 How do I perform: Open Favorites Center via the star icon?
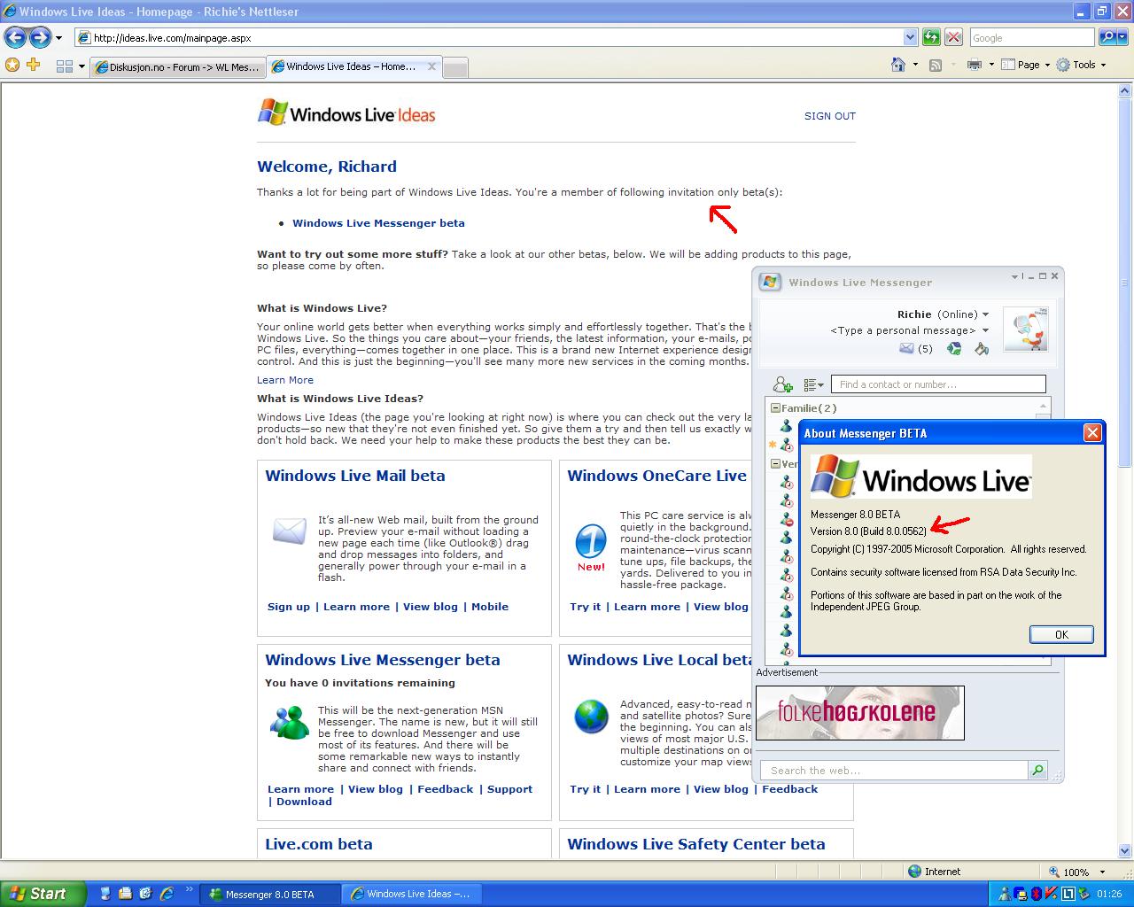tap(12, 65)
